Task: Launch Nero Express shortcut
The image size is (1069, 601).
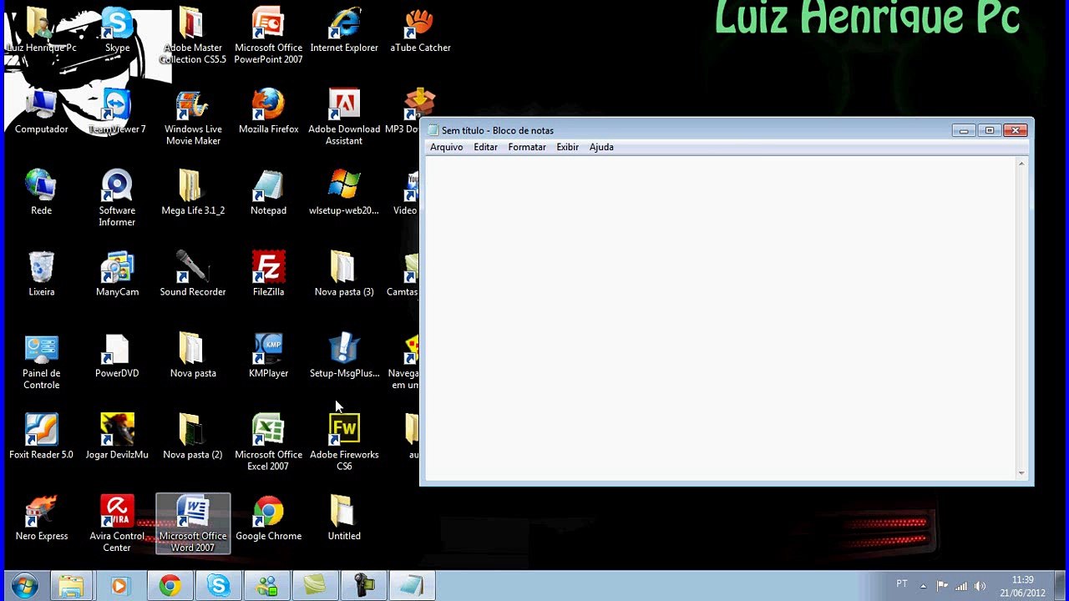Action: 41,518
